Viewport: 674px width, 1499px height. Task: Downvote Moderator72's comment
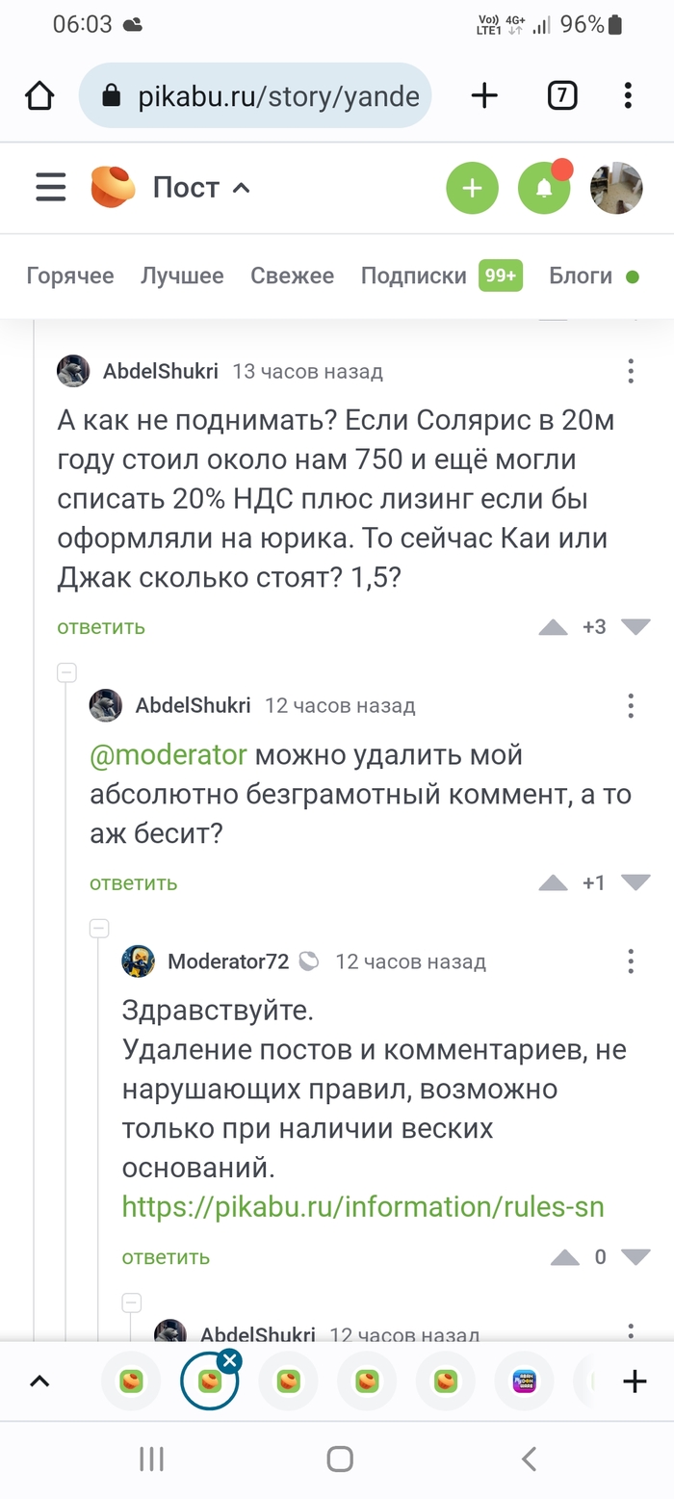(635, 1257)
